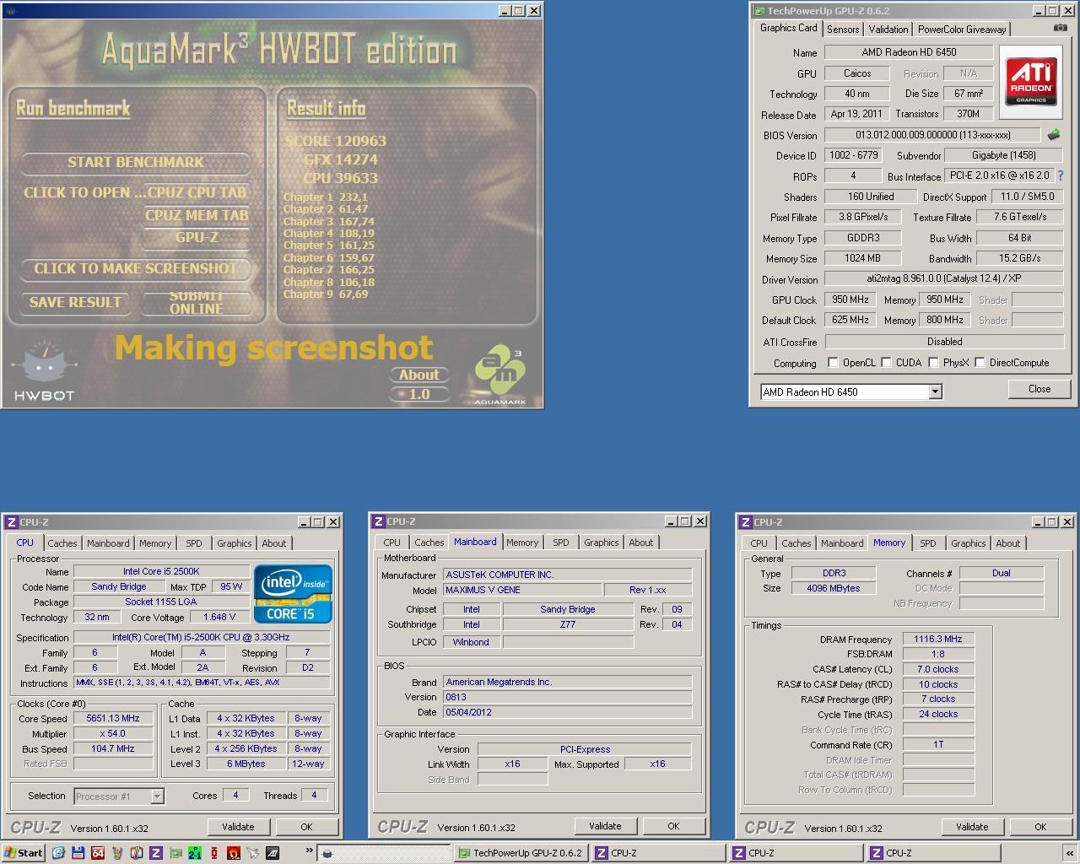This screenshot has width=1080, height=864.
Task: Open CPU tab in right CPU-Z window
Action: coord(759,543)
